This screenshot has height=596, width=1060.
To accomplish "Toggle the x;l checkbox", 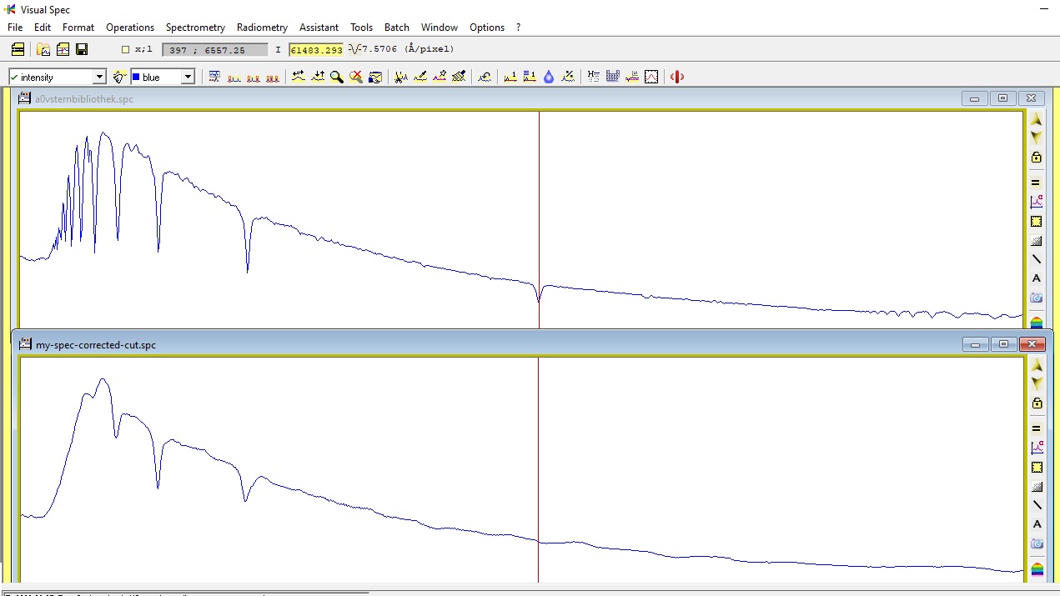I will coord(125,49).
